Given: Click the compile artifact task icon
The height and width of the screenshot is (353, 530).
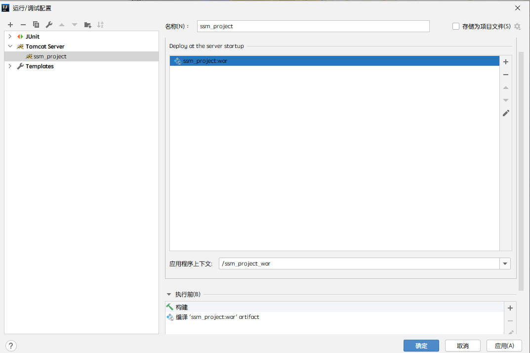Looking at the screenshot, I should 170,317.
